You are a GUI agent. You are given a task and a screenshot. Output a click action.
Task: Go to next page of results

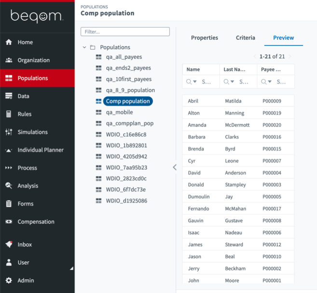[x=290, y=57]
